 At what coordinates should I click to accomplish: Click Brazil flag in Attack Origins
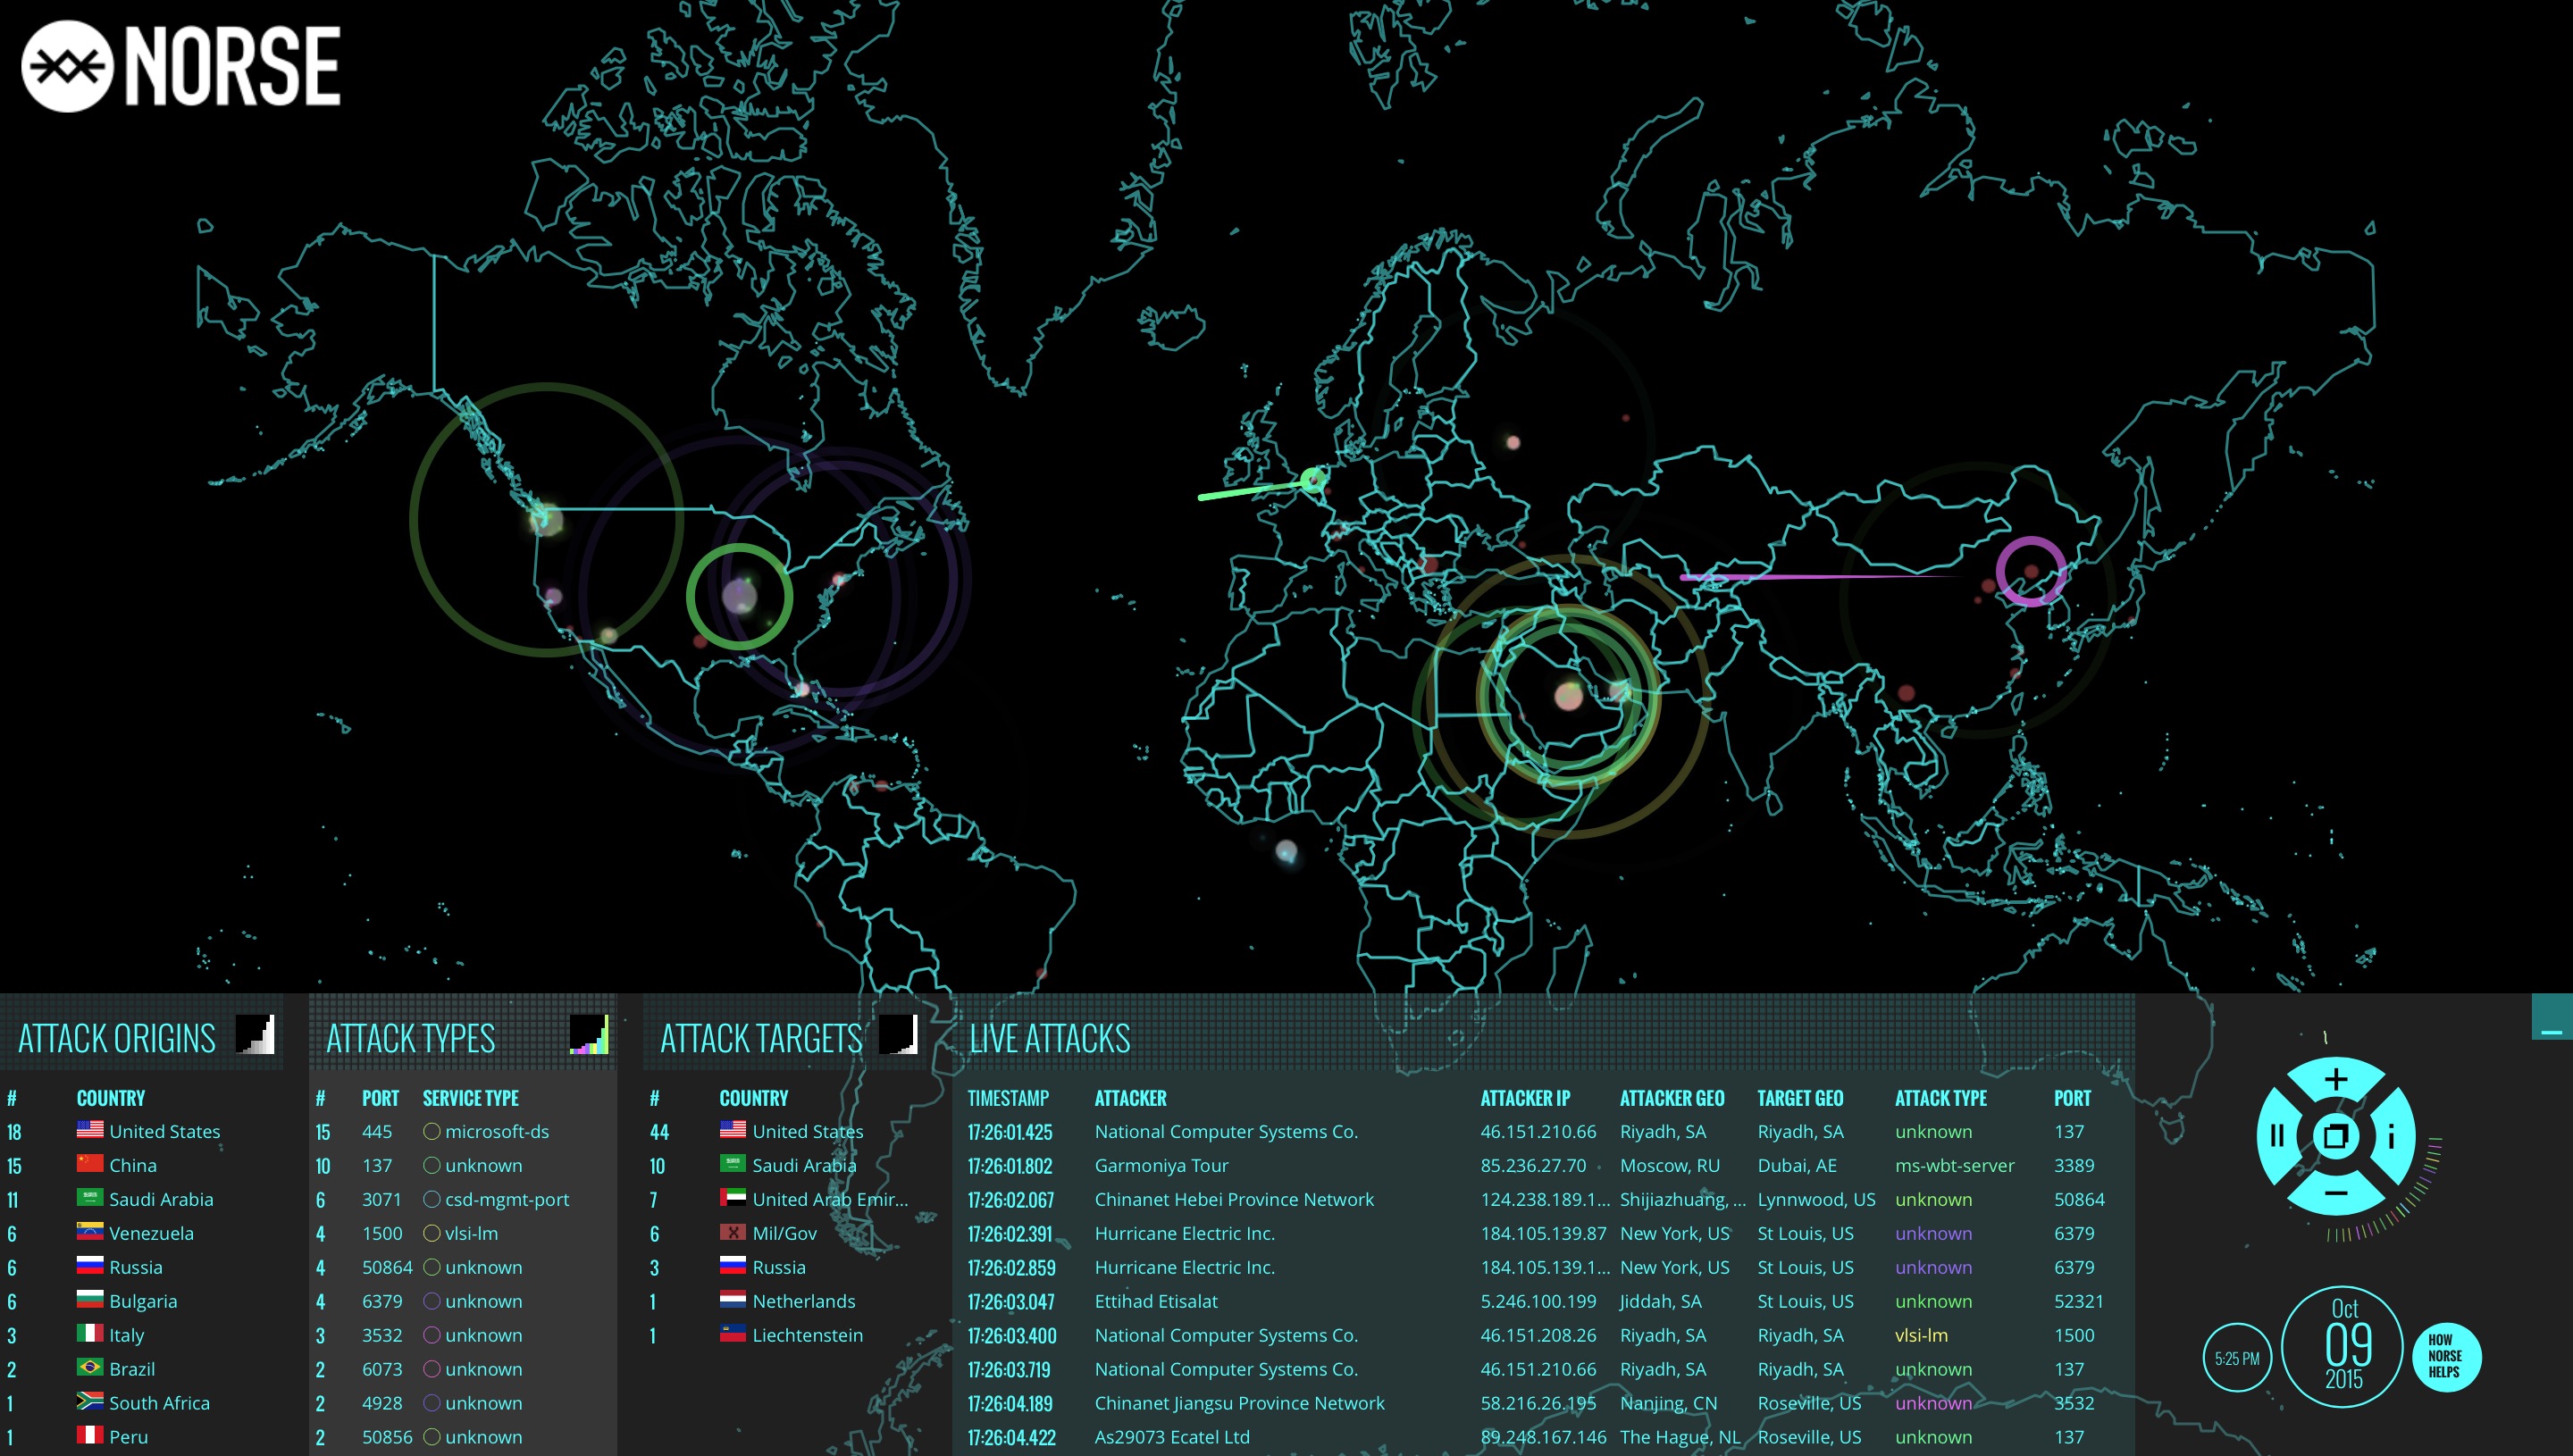click(x=90, y=1368)
